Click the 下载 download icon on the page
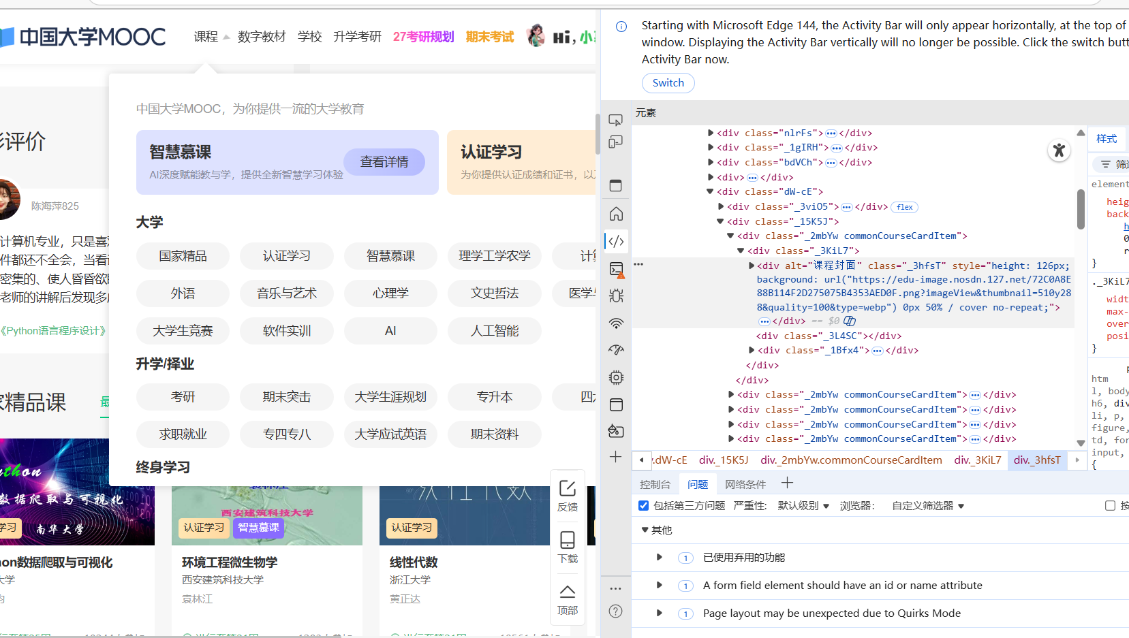Image resolution: width=1129 pixels, height=638 pixels. click(568, 547)
